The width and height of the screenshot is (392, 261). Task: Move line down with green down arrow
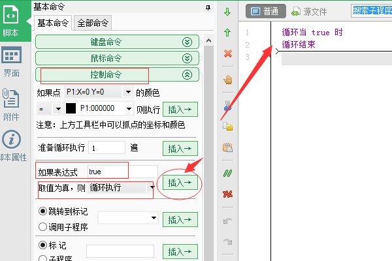(x=227, y=12)
